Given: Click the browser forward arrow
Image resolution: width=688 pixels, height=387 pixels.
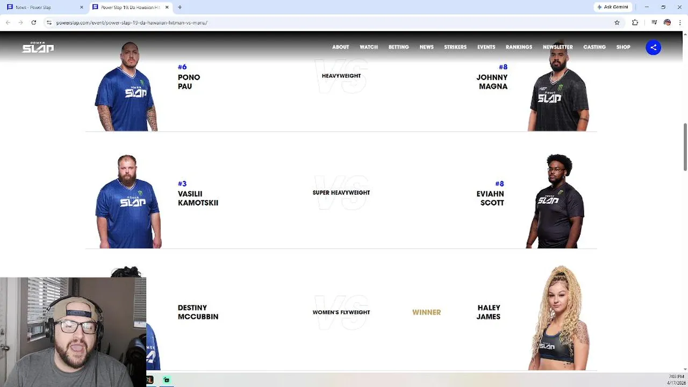Looking at the screenshot, I should (20, 23).
